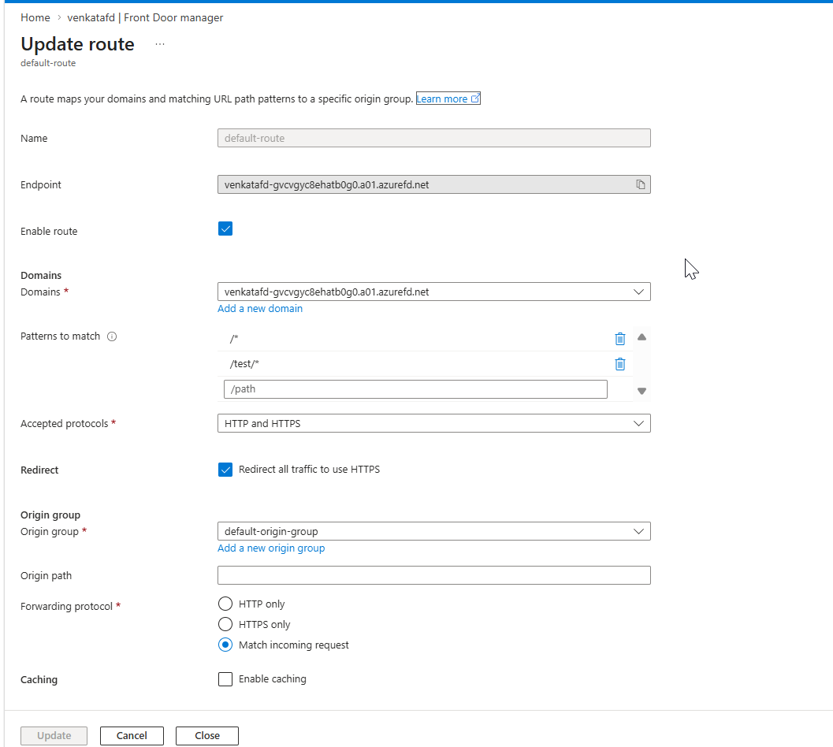Uncheck the Enable route checkbox
The height and width of the screenshot is (747, 833).
coord(225,229)
